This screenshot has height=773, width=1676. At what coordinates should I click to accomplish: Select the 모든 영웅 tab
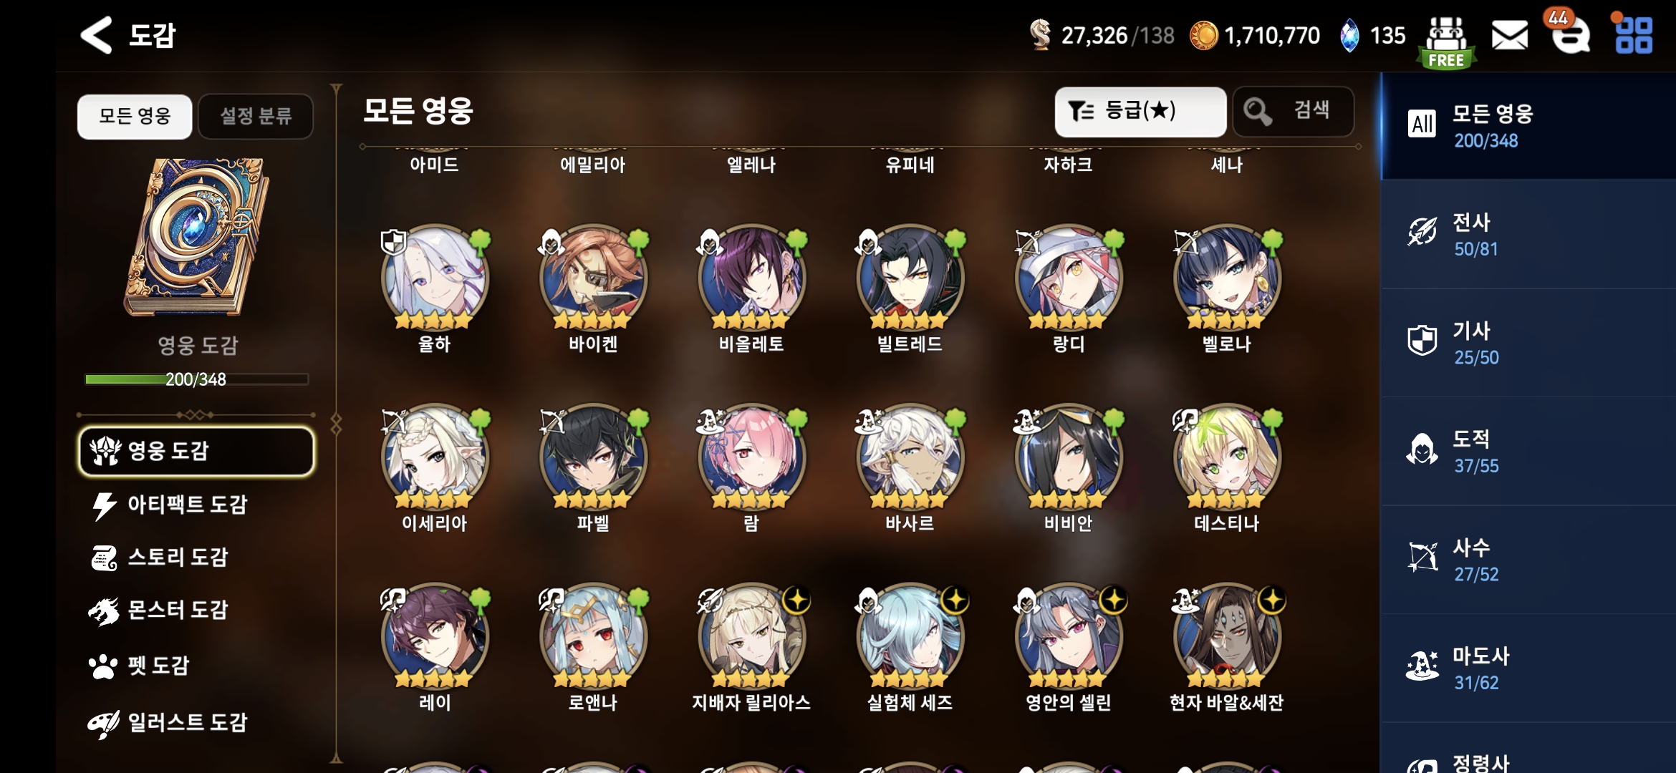coord(135,116)
